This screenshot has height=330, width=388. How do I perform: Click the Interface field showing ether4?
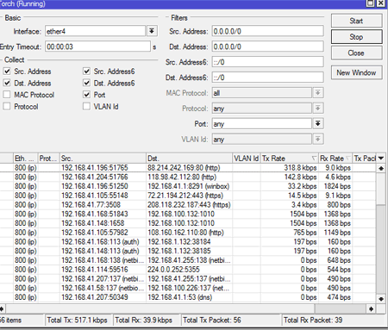[x=95, y=31]
